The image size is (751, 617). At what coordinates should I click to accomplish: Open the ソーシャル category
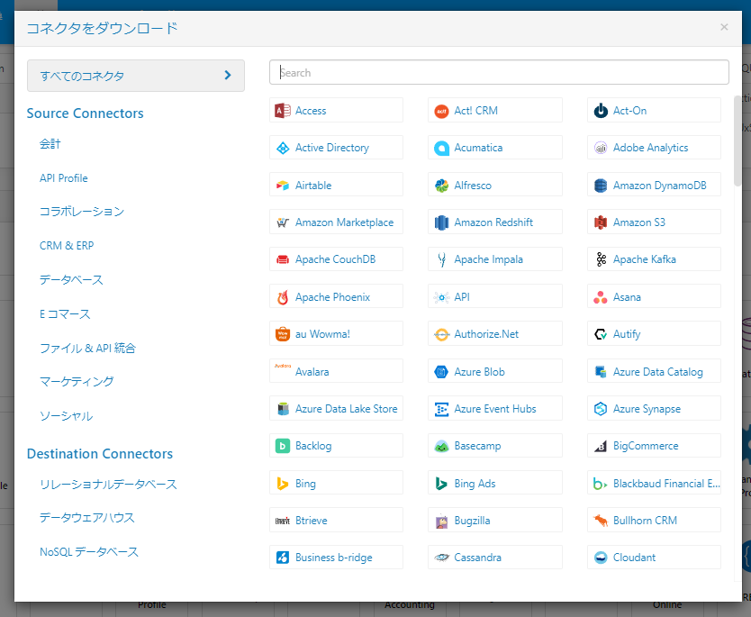[x=66, y=416]
